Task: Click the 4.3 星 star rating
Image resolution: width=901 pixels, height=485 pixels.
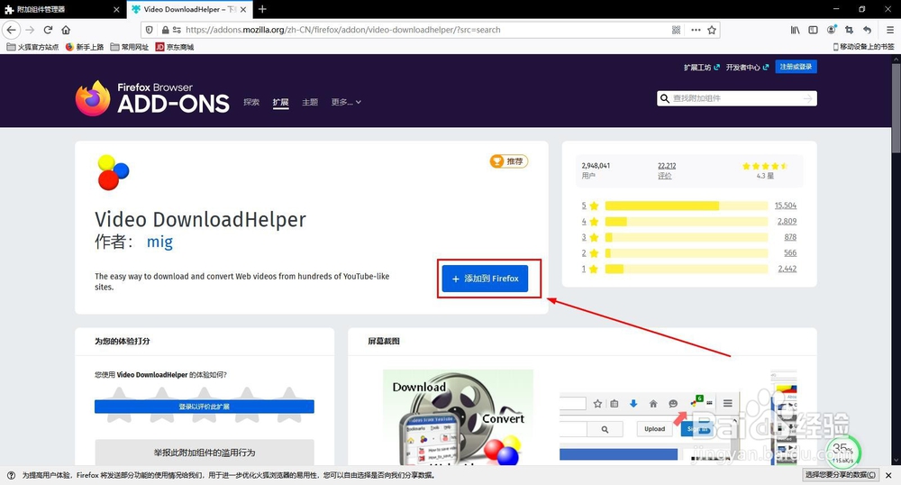Action: [765, 170]
